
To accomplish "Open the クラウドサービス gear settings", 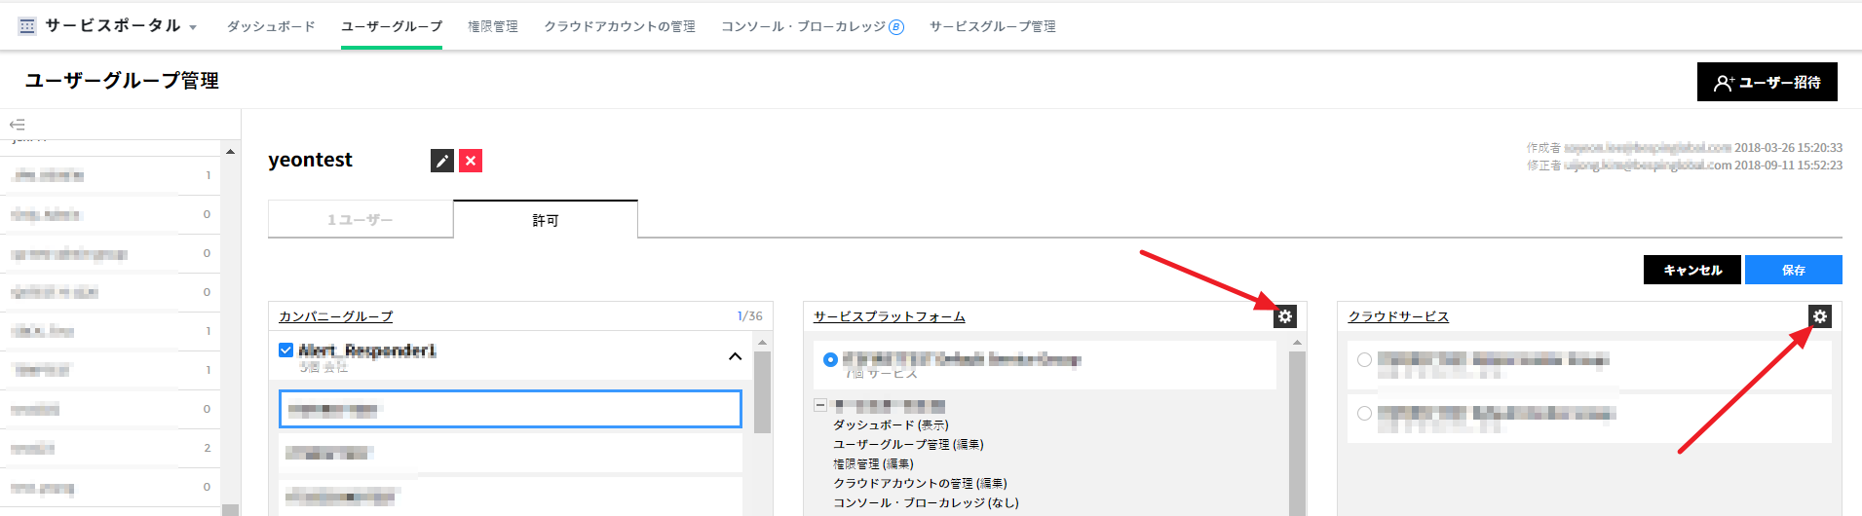I will [x=1819, y=316].
